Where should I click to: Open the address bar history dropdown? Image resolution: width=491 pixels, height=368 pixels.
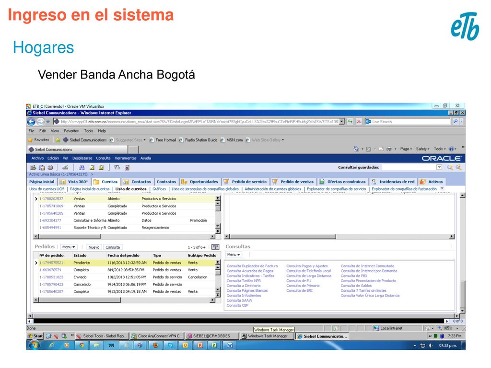[341, 121]
